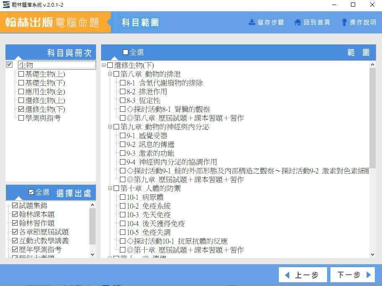The image size is (382, 286).
Task: Click the app icon in title bar
Action: (x=6, y=4)
